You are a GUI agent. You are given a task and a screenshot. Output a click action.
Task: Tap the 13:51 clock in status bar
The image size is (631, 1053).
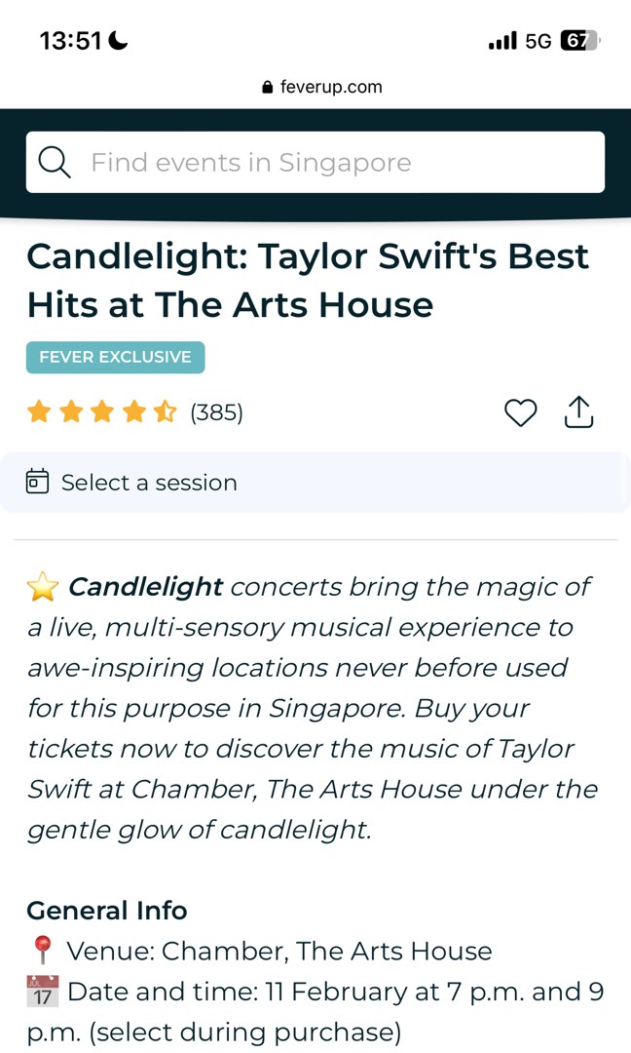tap(70, 41)
